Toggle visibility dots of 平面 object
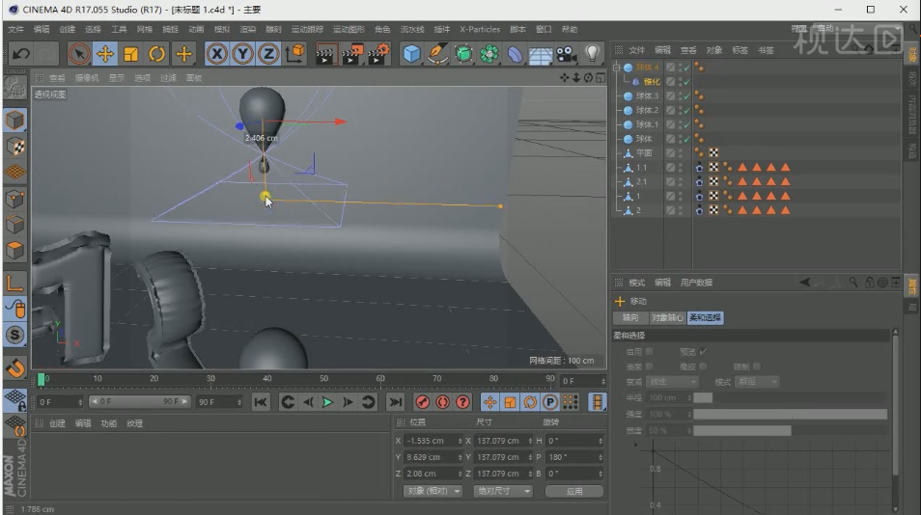Image resolution: width=921 pixels, height=515 pixels. pyautogui.click(x=681, y=152)
